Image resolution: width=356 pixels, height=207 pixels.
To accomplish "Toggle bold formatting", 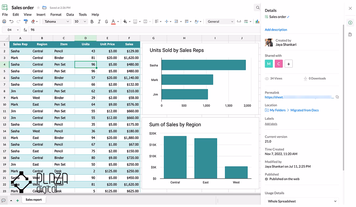I will click(92, 22).
